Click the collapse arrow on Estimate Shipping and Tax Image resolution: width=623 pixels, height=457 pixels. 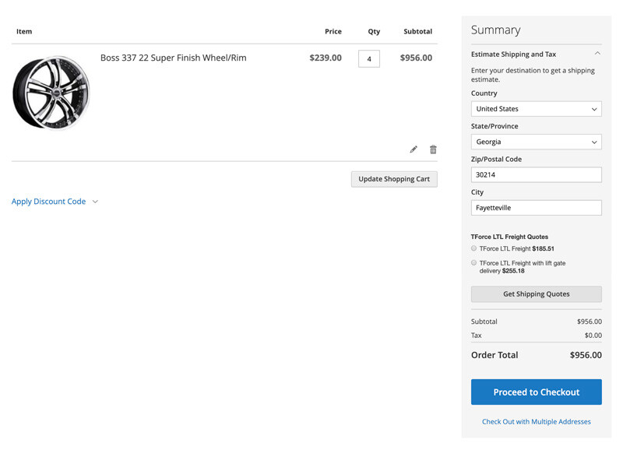(597, 53)
